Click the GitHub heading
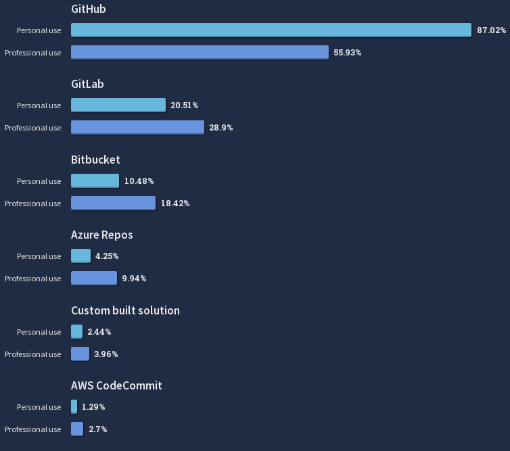 pyautogui.click(x=89, y=9)
